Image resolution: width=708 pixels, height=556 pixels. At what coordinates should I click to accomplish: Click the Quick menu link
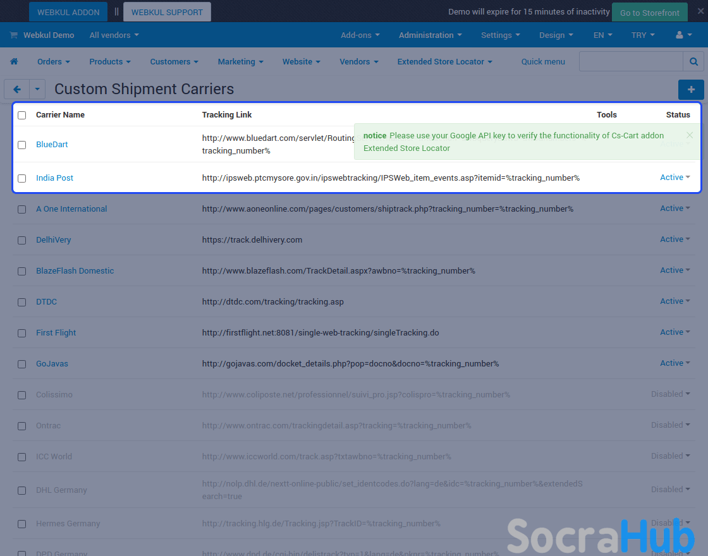pos(543,61)
